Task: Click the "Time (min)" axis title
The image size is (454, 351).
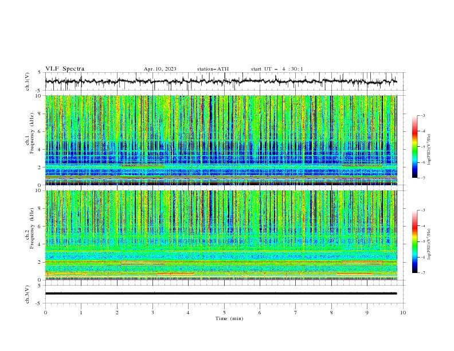Action: (x=229, y=318)
